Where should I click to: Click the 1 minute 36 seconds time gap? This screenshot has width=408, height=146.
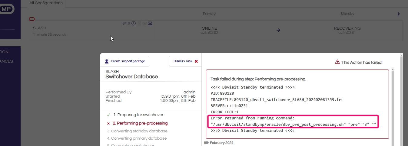(x=50, y=34)
